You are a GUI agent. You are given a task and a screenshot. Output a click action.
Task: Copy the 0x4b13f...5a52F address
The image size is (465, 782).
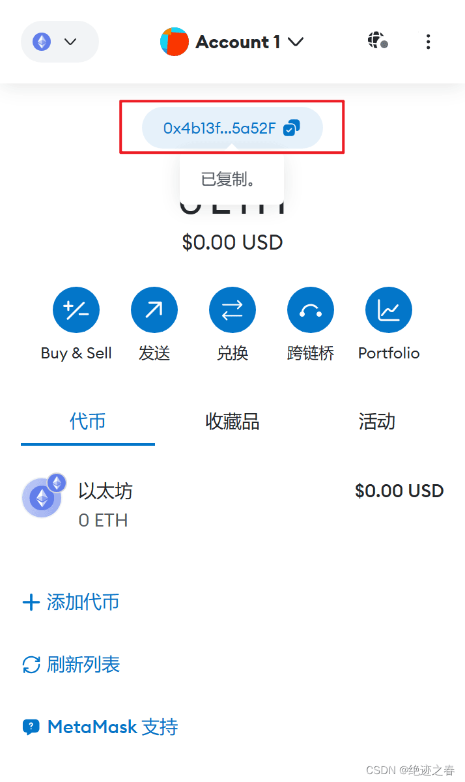(x=219, y=128)
